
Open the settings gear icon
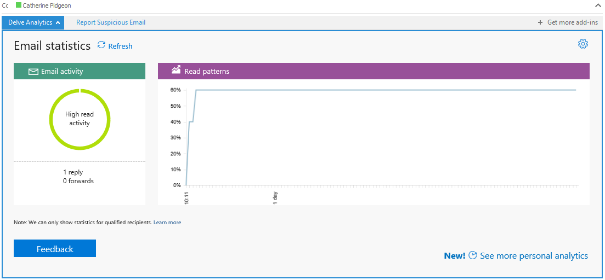(x=583, y=44)
